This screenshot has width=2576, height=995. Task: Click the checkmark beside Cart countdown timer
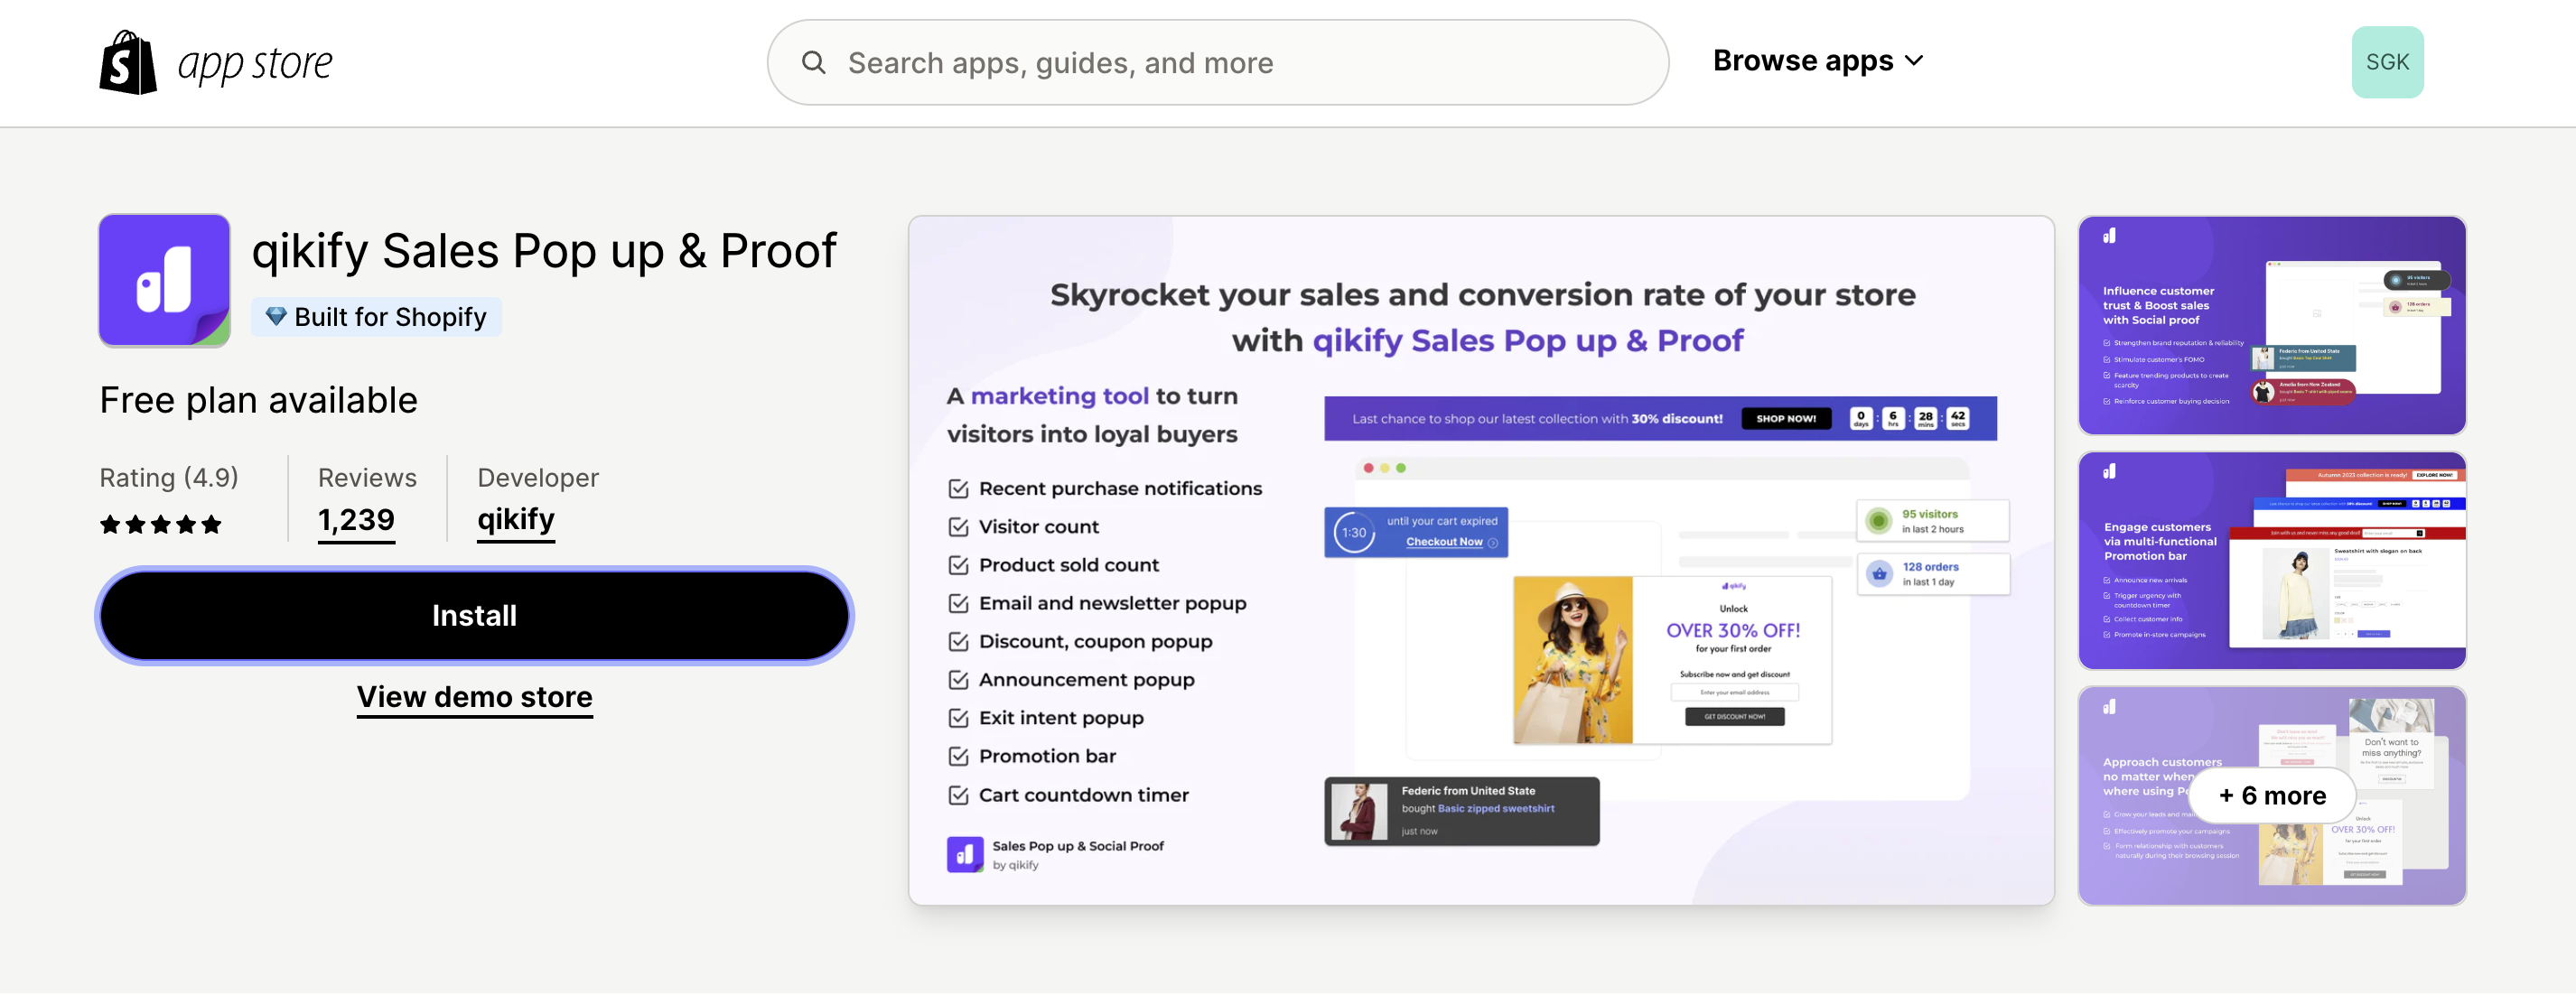(957, 795)
